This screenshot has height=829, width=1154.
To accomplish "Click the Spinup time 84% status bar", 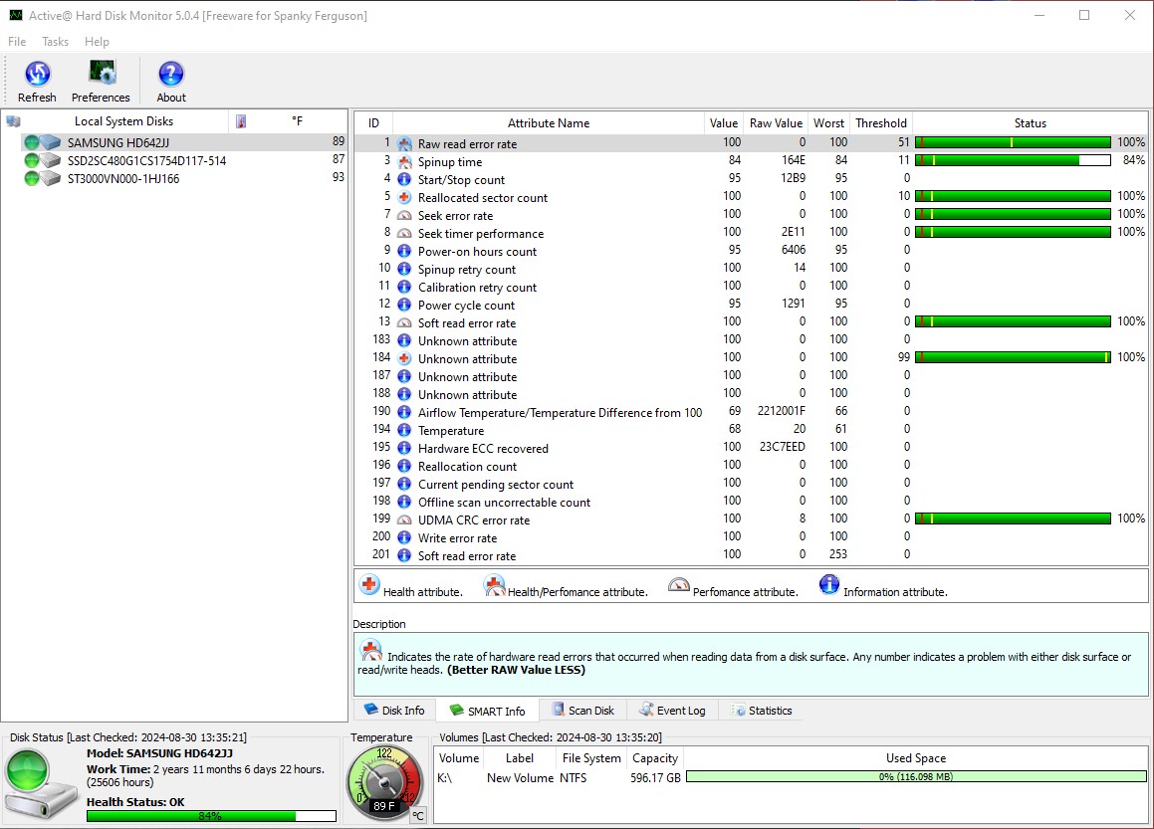I will 1013,160.
